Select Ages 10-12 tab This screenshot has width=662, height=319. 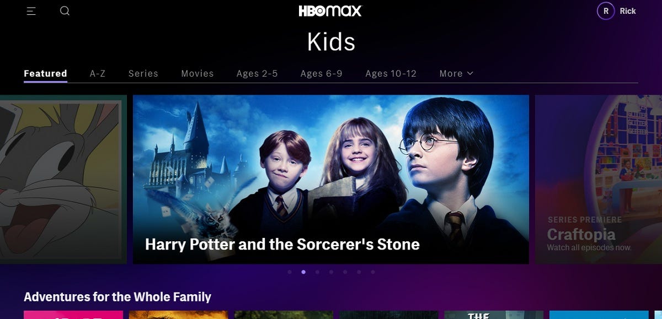(x=391, y=73)
